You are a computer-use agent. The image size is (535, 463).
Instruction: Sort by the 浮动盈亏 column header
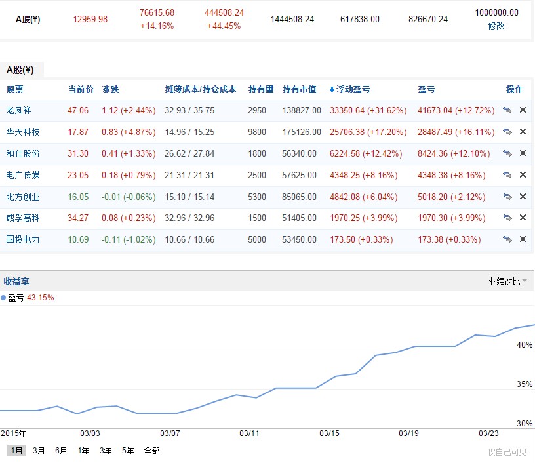[x=353, y=89]
